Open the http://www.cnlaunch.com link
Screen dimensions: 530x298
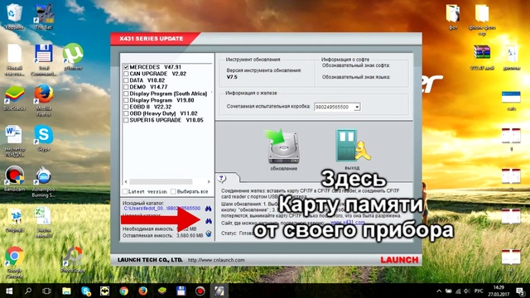pos(216,260)
